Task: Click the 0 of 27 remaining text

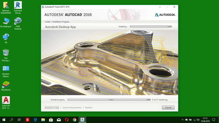Action: tap(160, 100)
